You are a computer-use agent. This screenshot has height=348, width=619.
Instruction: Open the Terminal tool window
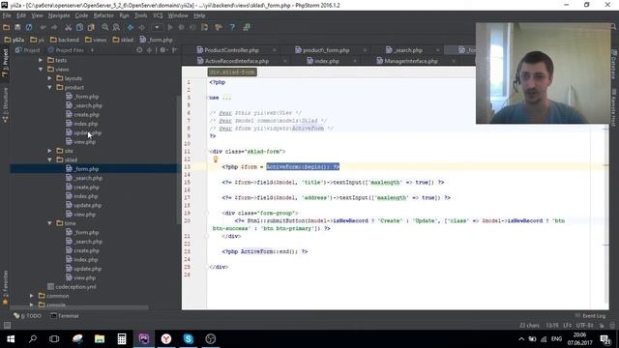point(65,316)
